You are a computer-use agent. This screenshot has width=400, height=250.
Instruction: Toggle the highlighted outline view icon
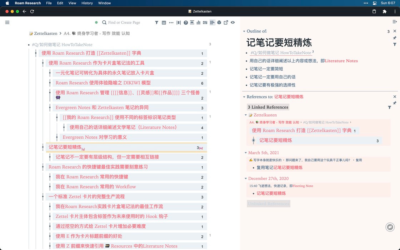[212, 22]
